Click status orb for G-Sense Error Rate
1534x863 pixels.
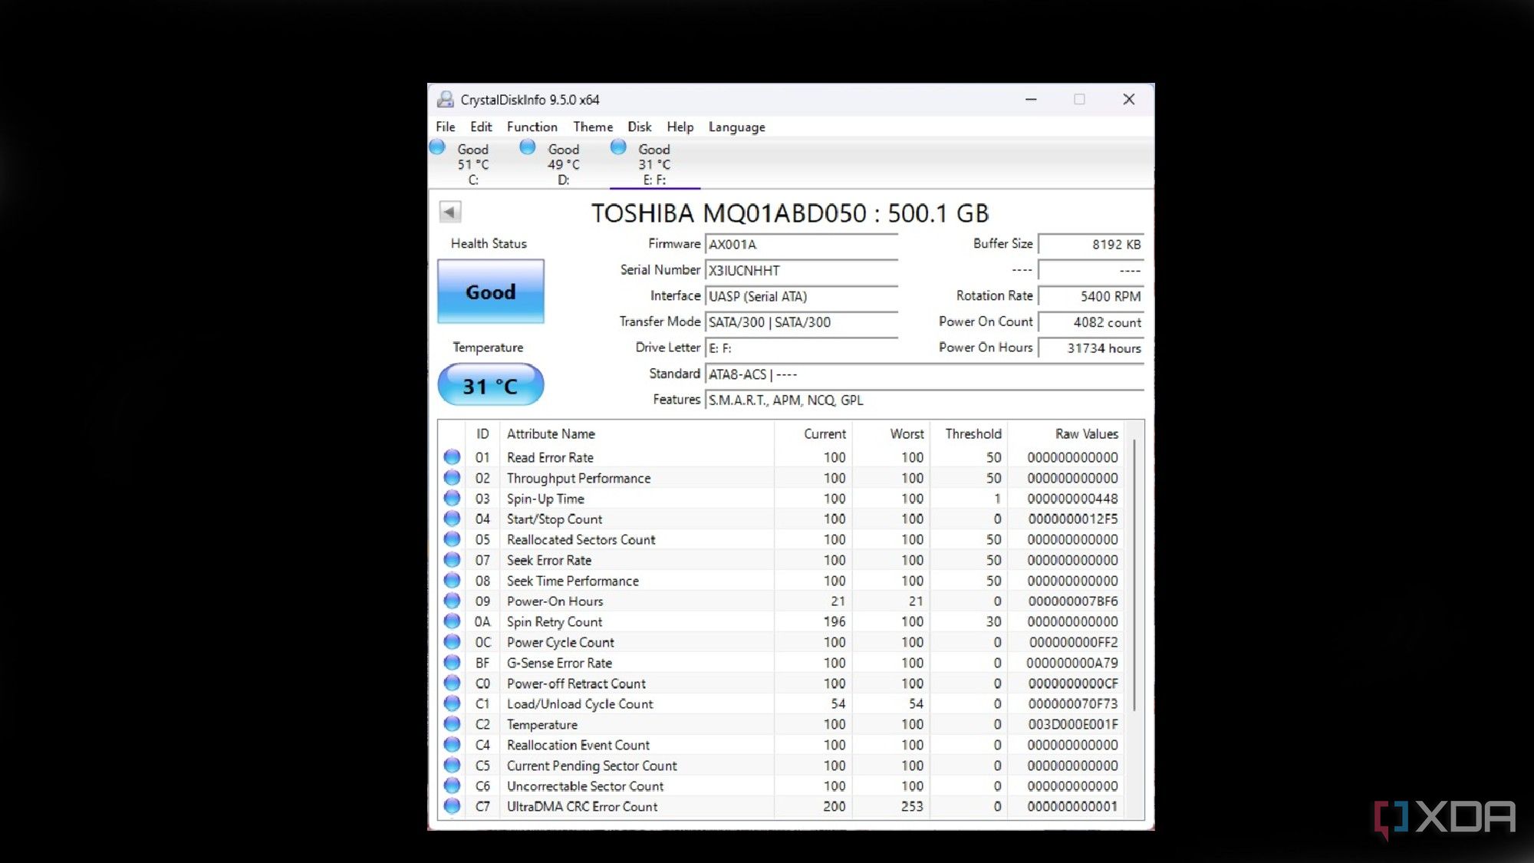tap(452, 663)
